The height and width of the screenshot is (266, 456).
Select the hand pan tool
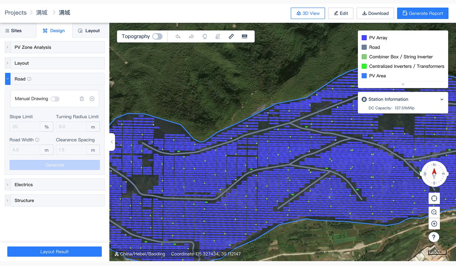click(205, 37)
